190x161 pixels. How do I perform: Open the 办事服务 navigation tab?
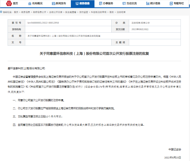[x=109, y=3]
